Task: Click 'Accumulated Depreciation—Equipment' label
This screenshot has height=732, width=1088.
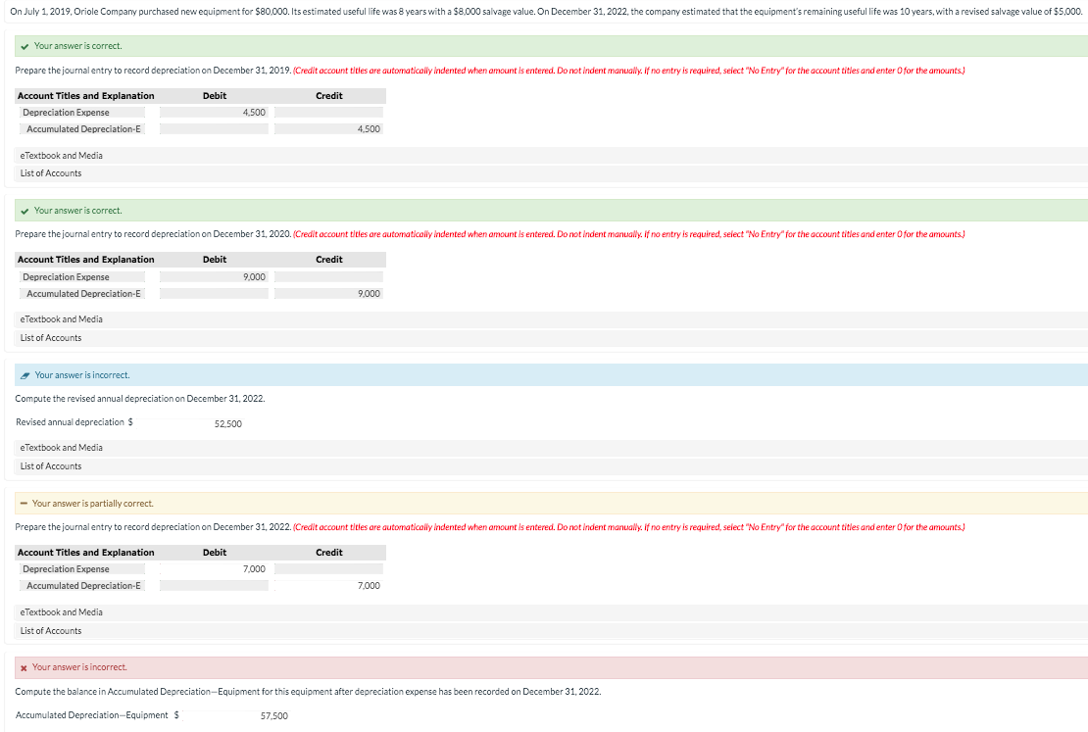Action: [91, 714]
